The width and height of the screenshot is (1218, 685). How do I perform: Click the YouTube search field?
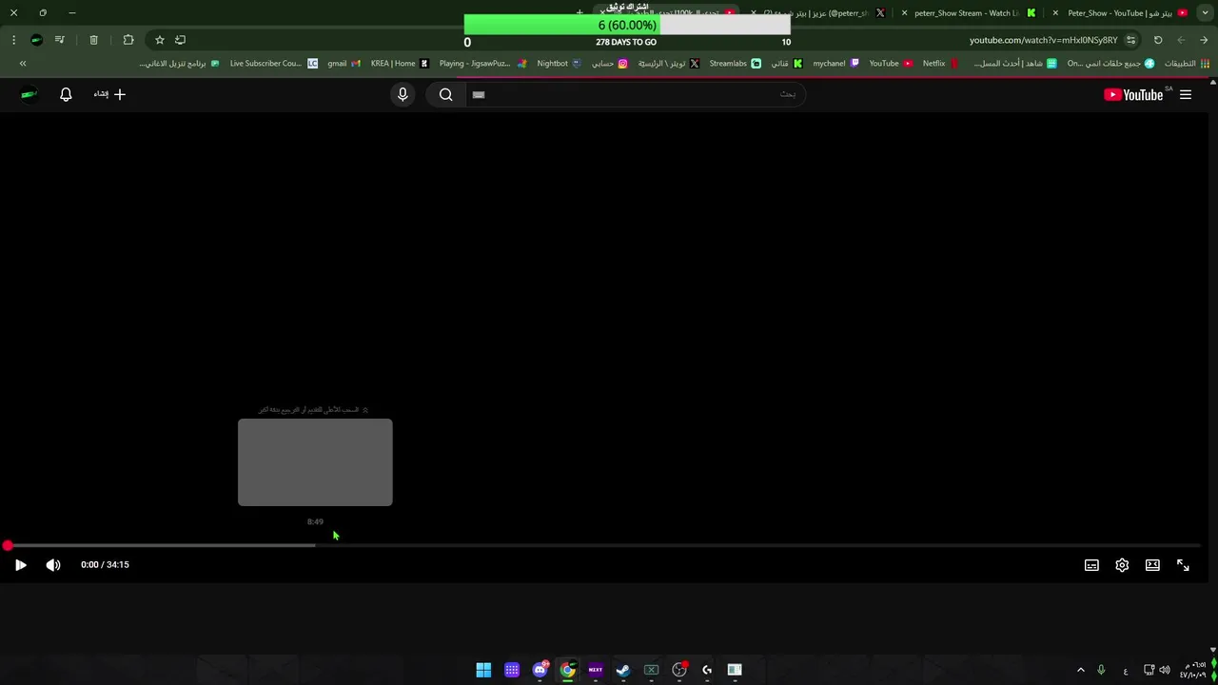635,94
